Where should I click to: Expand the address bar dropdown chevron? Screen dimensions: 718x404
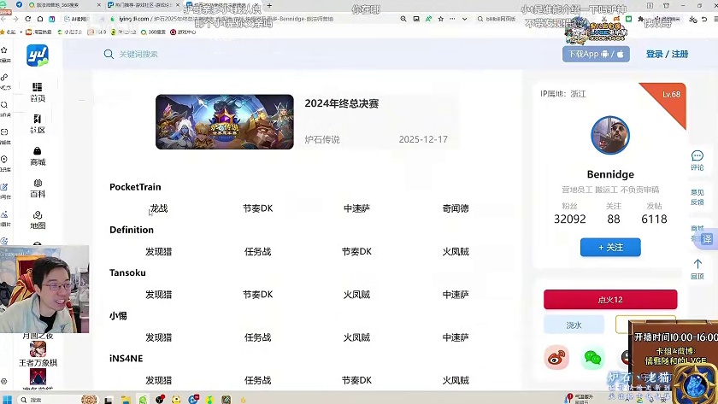tap(465, 19)
